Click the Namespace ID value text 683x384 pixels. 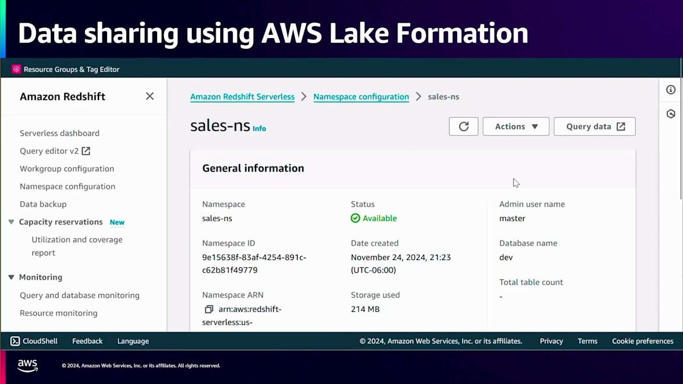click(x=254, y=263)
